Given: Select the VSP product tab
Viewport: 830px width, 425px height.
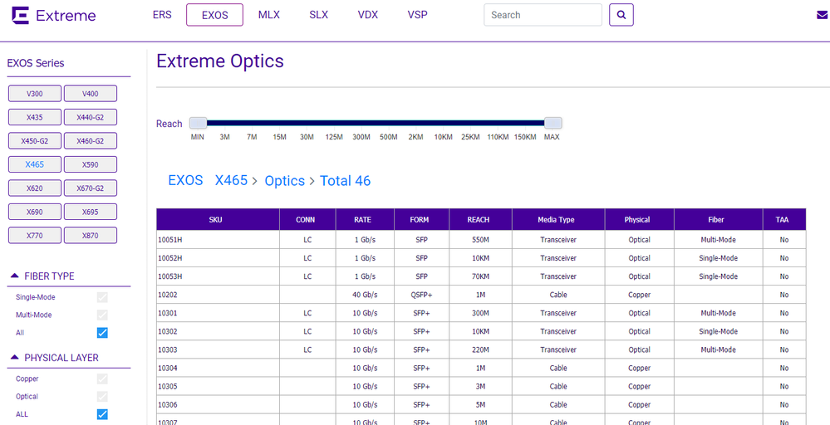Looking at the screenshot, I should (417, 15).
